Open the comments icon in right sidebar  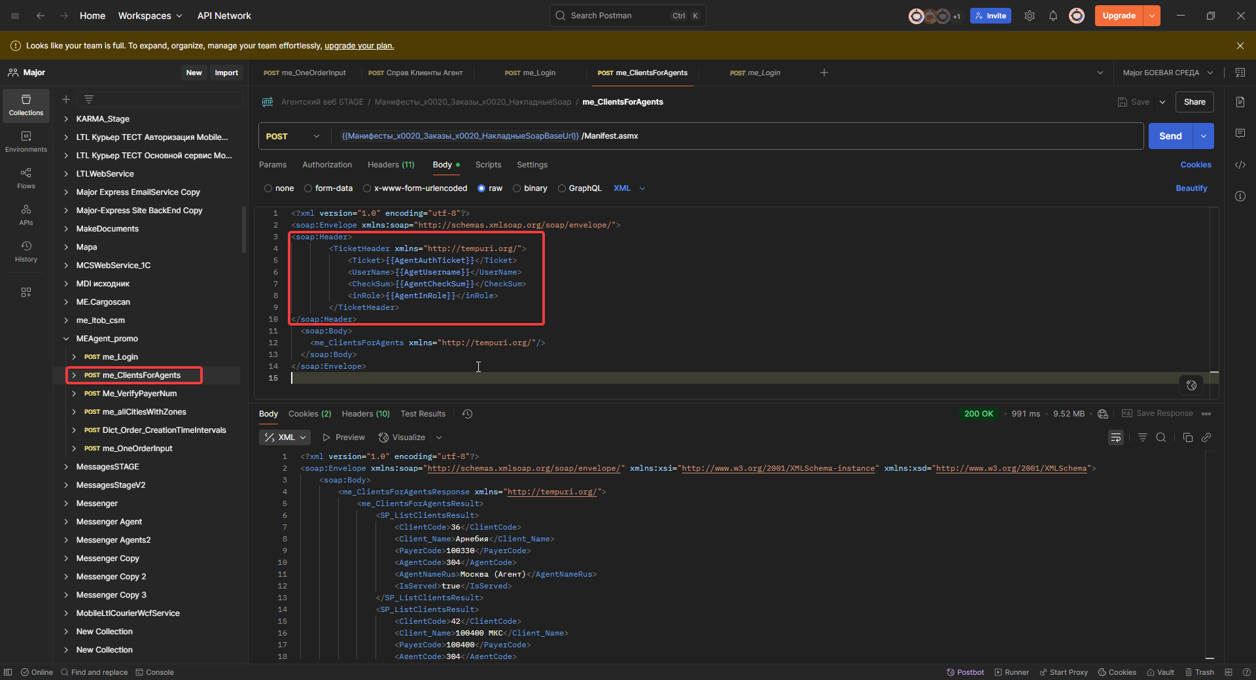coord(1240,133)
